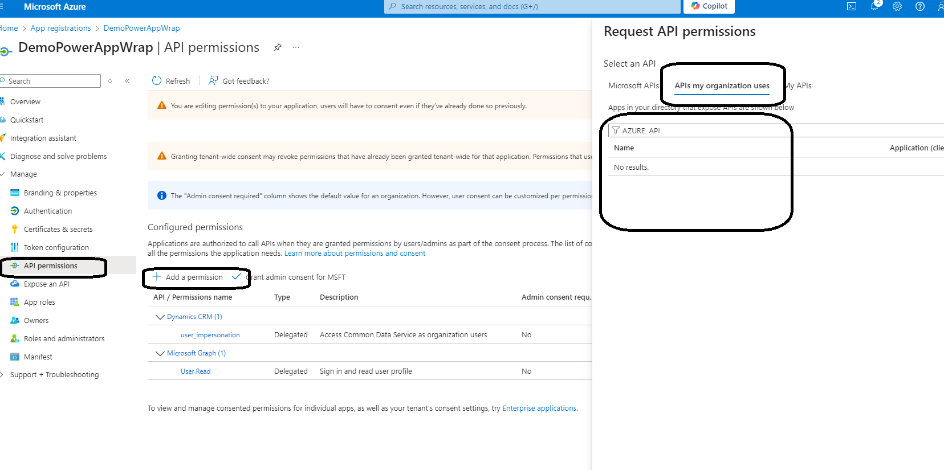The image size is (944, 470).
Task: Switch to the My APIs tab
Action: pyautogui.click(x=798, y=85)
